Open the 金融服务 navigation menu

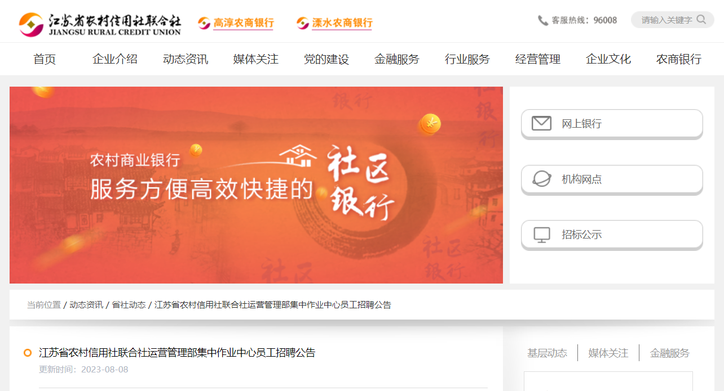pyautogui.click(x=397, y=59)
